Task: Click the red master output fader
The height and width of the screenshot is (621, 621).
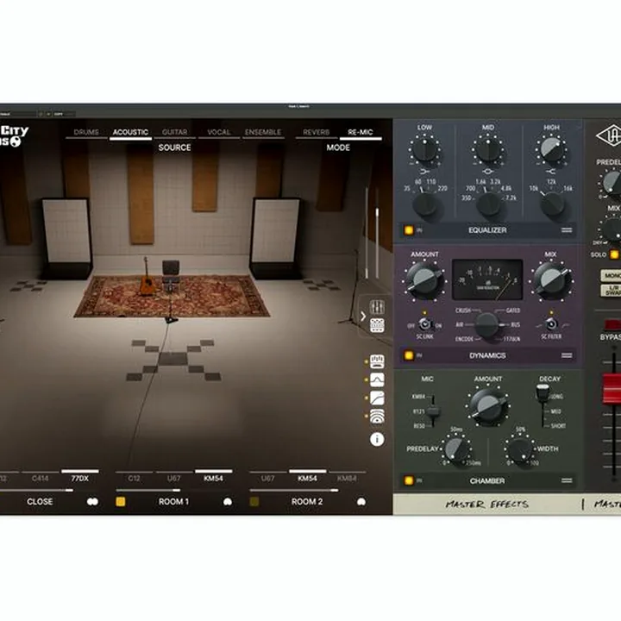Action: point(612,388)
